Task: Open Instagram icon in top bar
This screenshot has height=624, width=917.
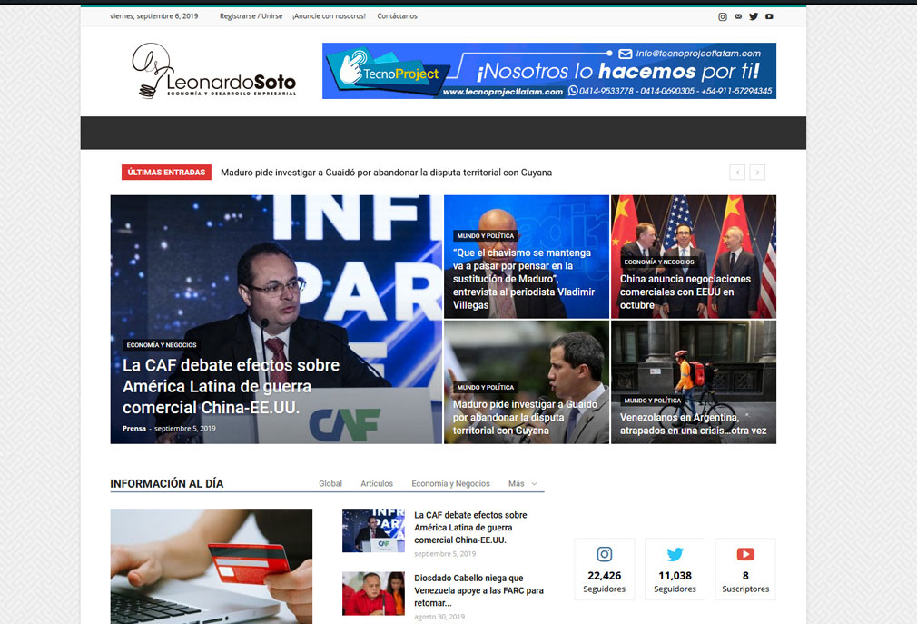Action: coord(723,16)
